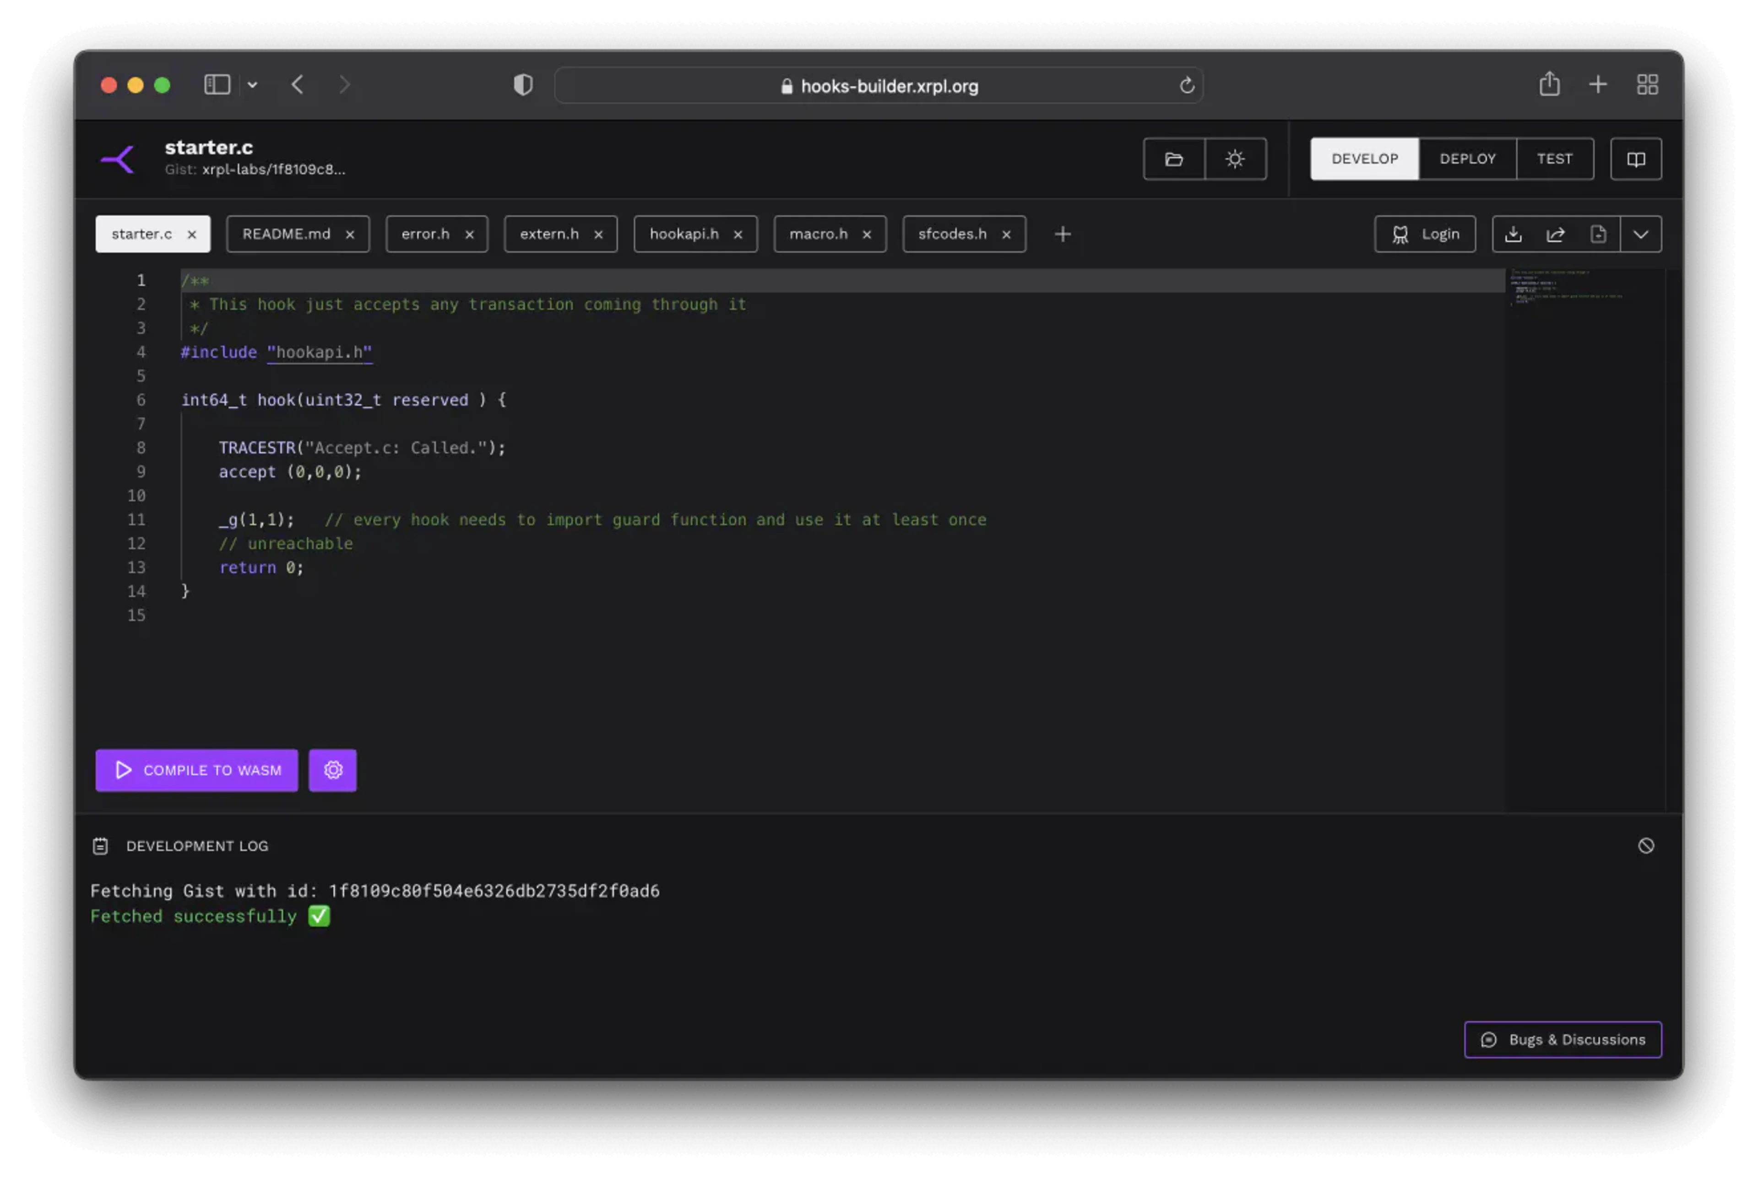Switch to the TEST view
Image resolution: width=1758 pixels, height=1178 pixels.
point(1554,158)
